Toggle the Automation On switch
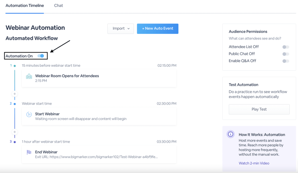 click(x=41, y=56)
